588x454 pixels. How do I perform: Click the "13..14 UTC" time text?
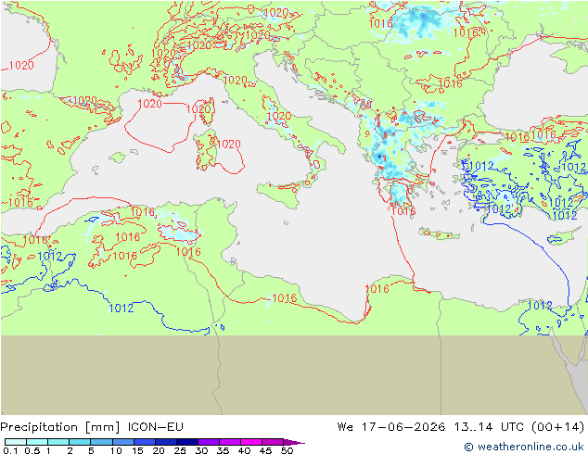point(489,427)
